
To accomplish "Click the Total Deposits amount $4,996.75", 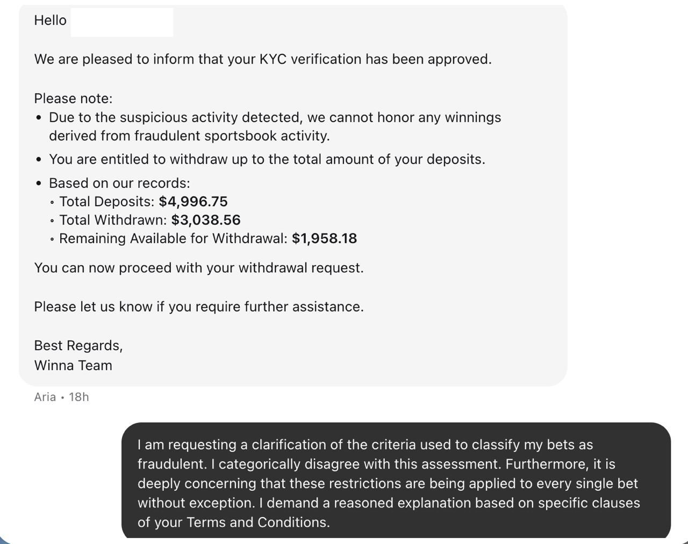I will point(193,202).
